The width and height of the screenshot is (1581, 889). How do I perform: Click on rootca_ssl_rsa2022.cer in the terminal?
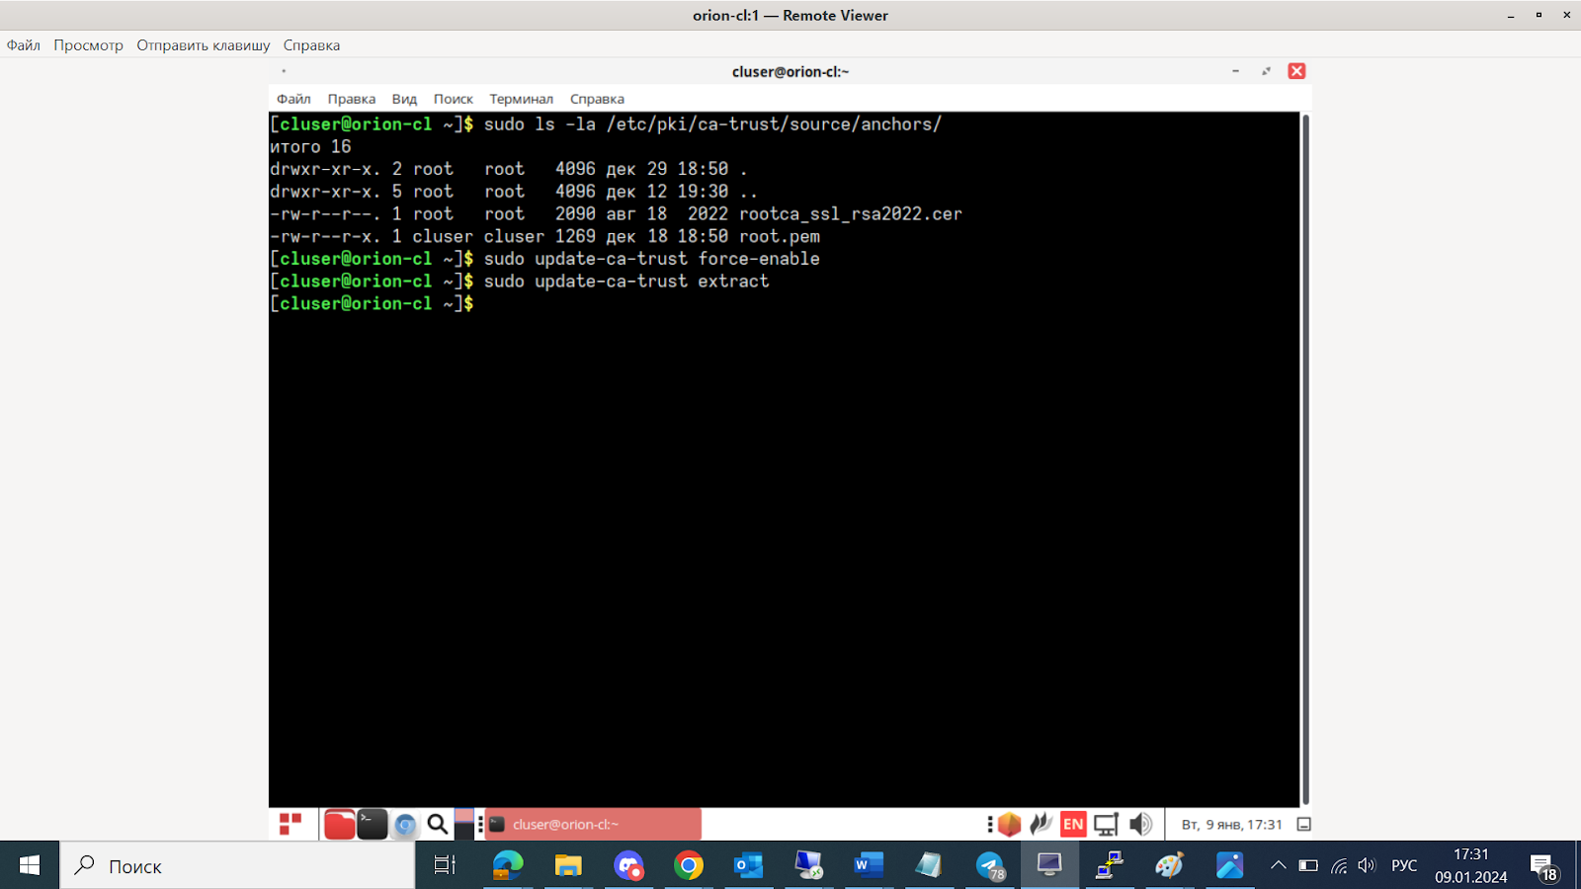coord(851,214)
